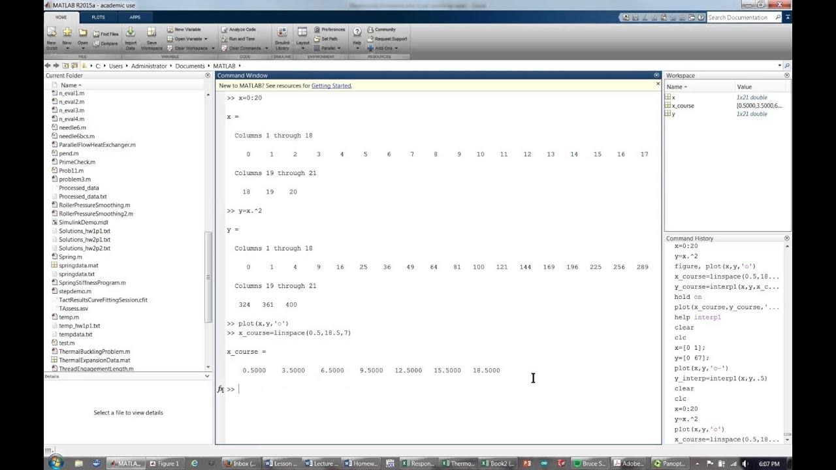Click the address bar search icon
Viewport: 836px width, 470px height.
coord(787,66)
